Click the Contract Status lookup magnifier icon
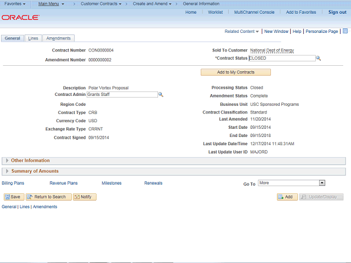Screen dimensions: 351x263 (x=318, y=59)
